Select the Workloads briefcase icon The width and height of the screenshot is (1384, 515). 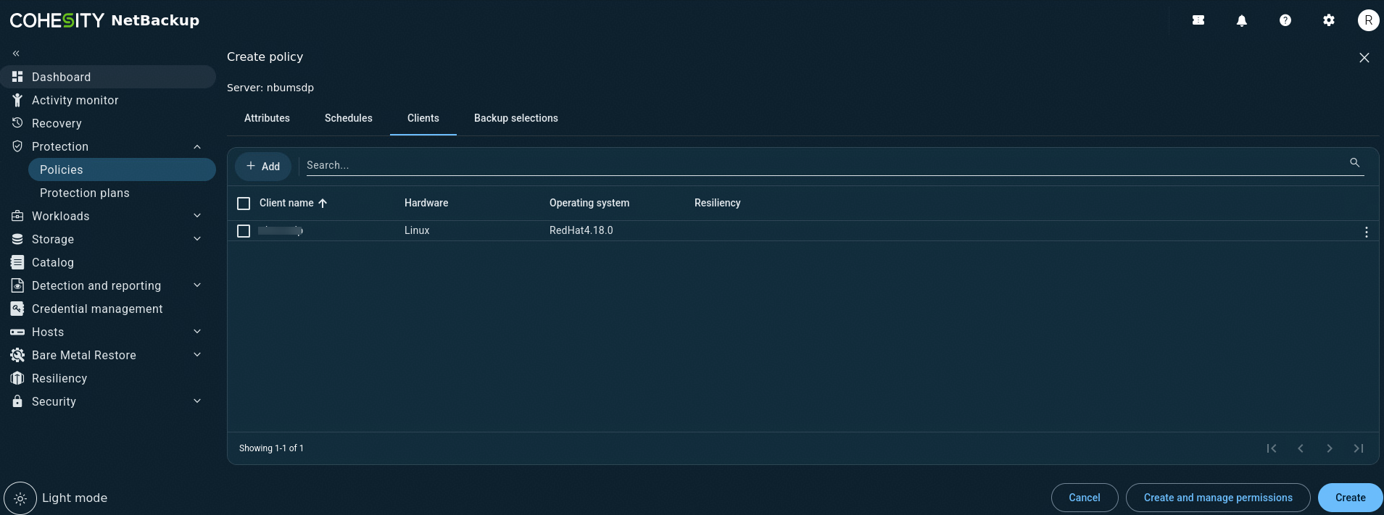[x=17, y=216]
